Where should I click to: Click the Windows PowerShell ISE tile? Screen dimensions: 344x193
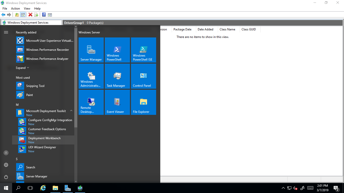click(x=144, y=50)
